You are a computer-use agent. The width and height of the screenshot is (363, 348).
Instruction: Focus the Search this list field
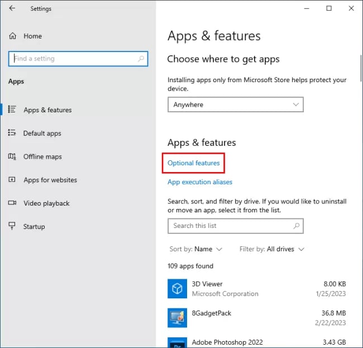pos(236,226)
